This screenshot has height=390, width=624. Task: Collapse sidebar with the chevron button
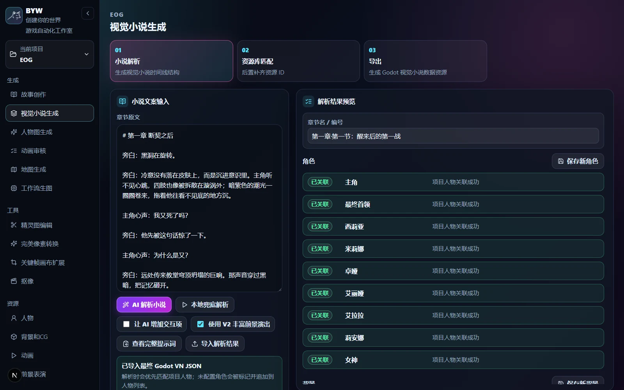88,13
